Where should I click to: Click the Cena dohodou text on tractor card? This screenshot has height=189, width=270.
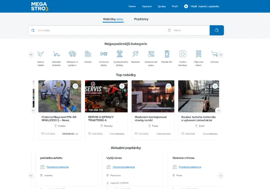pyautogui.click(x=117, y=134)
